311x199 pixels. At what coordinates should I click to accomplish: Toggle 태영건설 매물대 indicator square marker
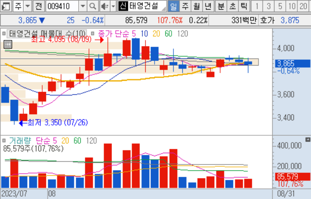(4, 34)
